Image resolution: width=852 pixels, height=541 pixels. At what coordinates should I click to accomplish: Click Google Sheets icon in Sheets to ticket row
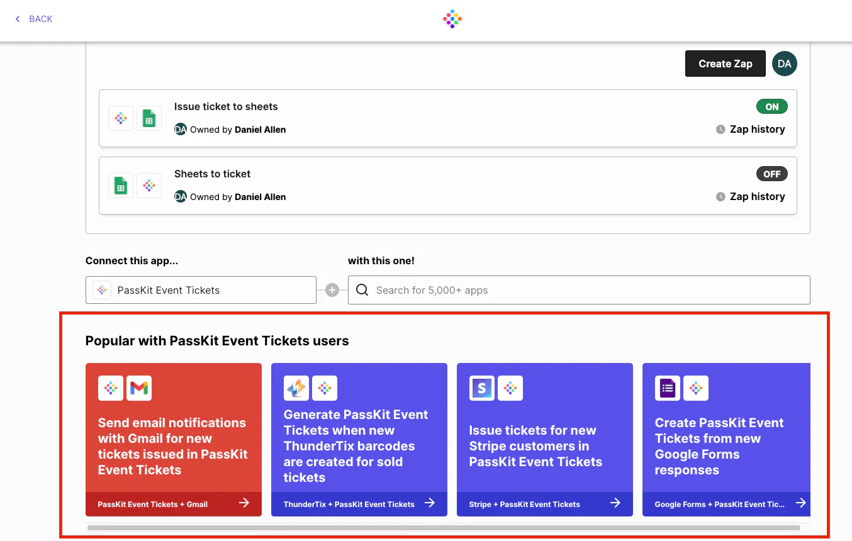[x=121, y=186]
